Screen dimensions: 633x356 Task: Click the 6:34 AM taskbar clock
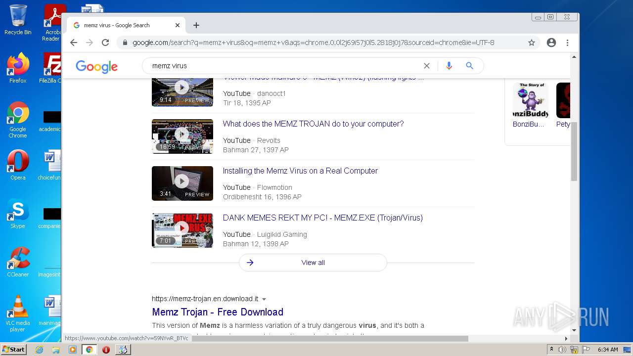pyautogui.click(x=608, y=350)
